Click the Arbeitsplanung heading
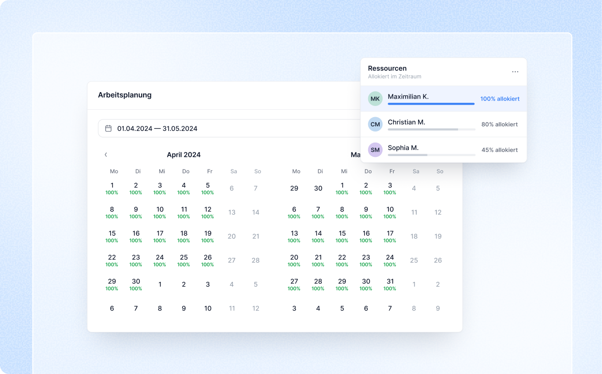This screenshot has height=374, width=602. 125,95
